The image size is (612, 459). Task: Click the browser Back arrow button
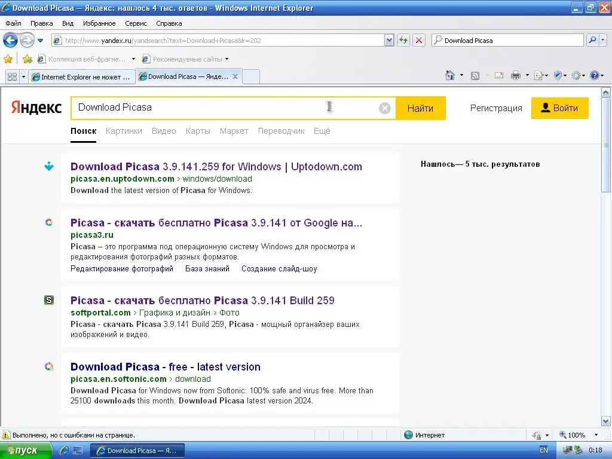(x=11, y=40)
